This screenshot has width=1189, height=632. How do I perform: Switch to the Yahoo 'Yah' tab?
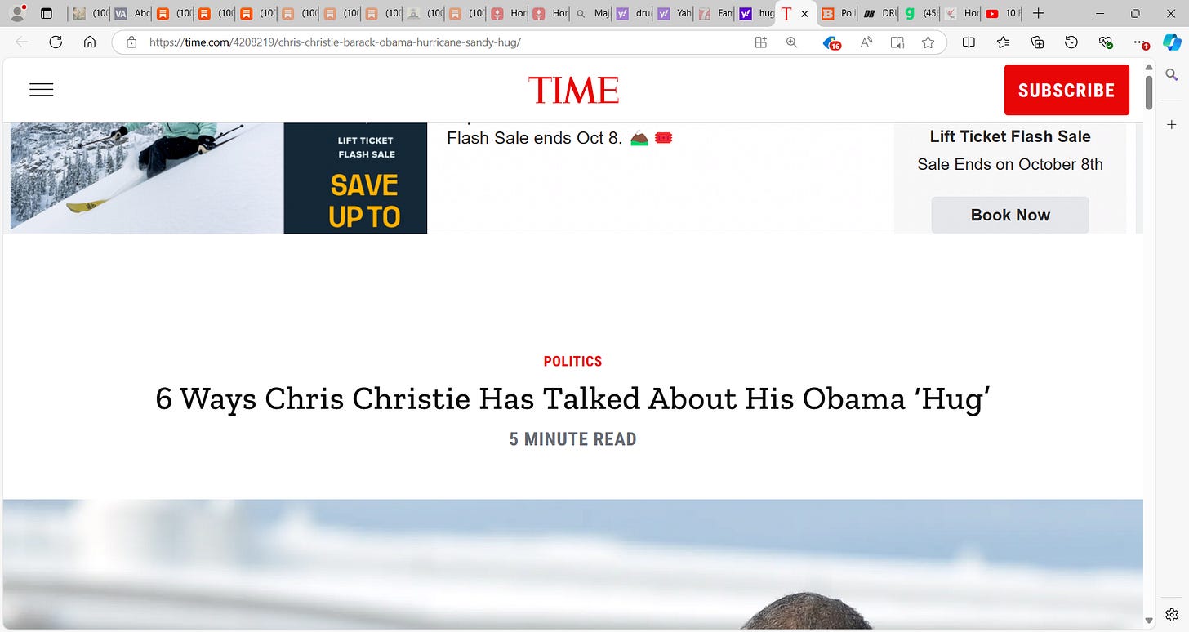[x=674, y=13]
